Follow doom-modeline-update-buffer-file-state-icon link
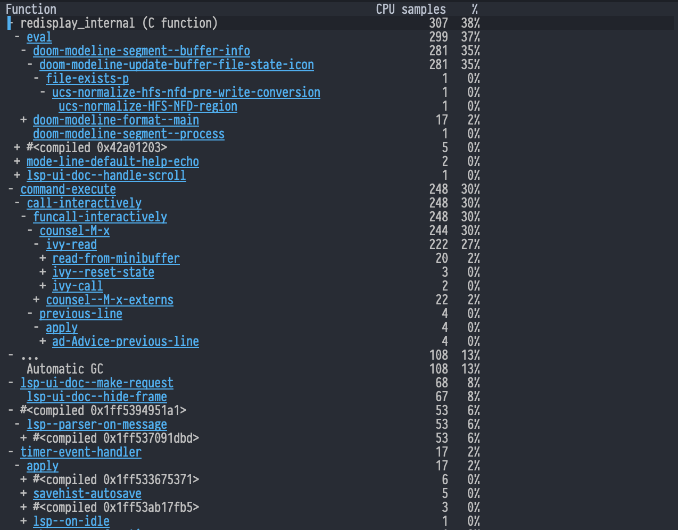Viewport: 678px width, 530px height. tap(177, 64)
